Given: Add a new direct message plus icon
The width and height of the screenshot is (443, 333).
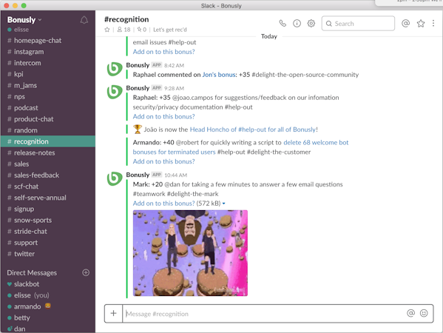Looking at the screenshot, I should [x=86, y=272].
